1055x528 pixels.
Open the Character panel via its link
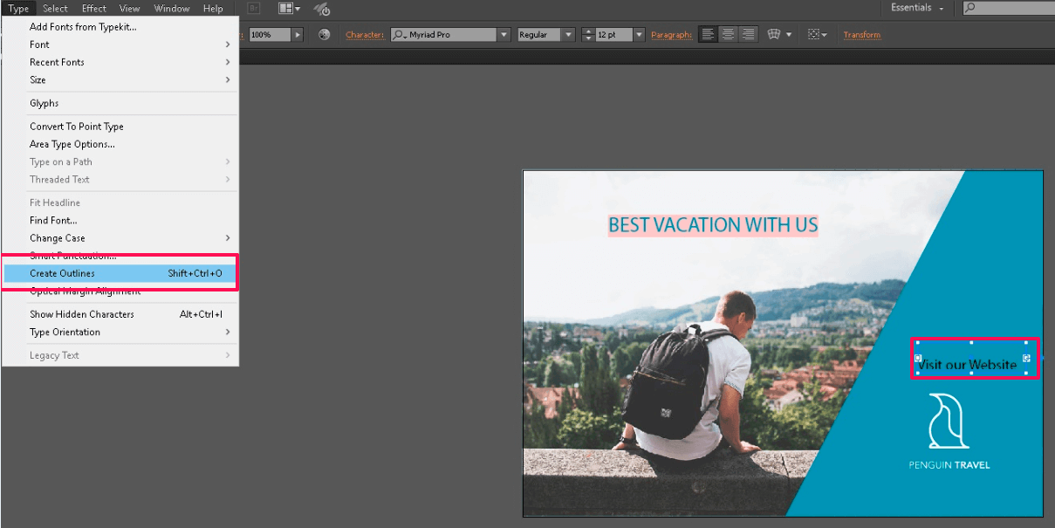pos(364,35)
